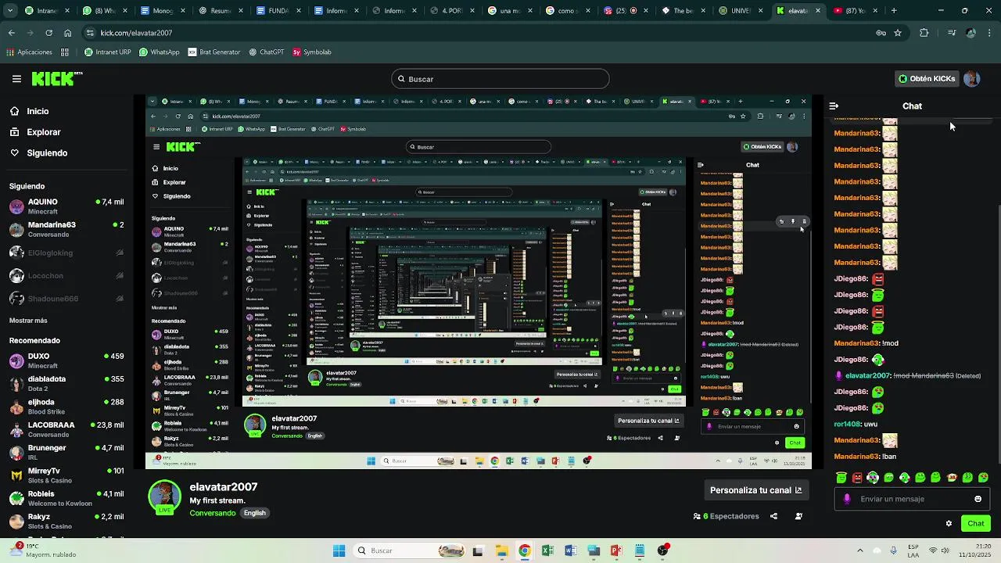Open a new Chrome tab
This screenshot has width=1001, height=563.
(894, 11)
